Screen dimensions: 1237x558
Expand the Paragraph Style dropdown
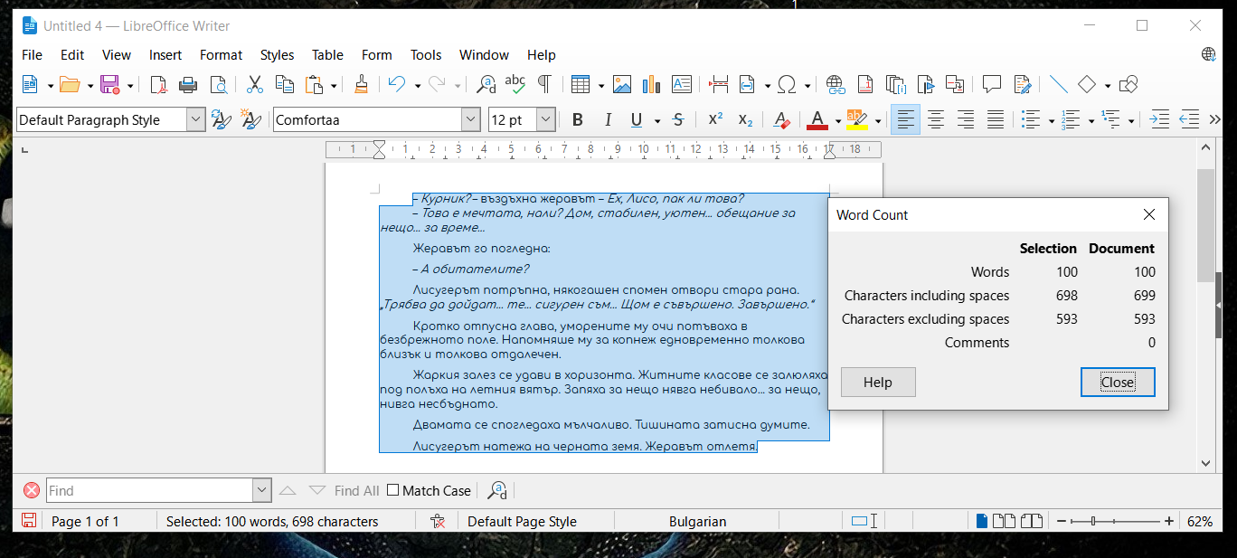[195, 120]
